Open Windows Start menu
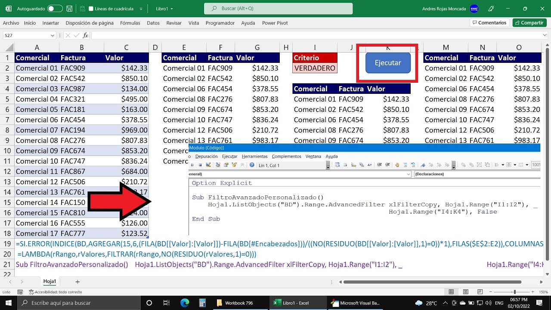The width and height of the screenshot is (551, 310). point(9,303)
